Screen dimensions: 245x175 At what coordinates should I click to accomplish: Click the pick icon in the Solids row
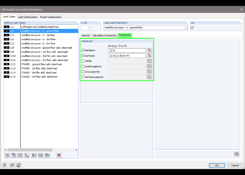coord(149,61)
